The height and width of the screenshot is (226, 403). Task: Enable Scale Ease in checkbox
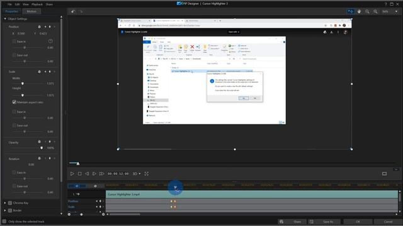[x=14, y=112]
